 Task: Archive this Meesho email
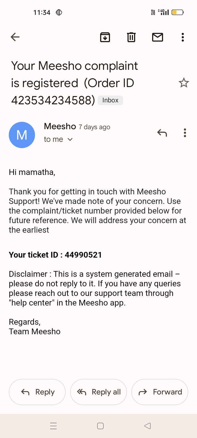pos(105,37)
